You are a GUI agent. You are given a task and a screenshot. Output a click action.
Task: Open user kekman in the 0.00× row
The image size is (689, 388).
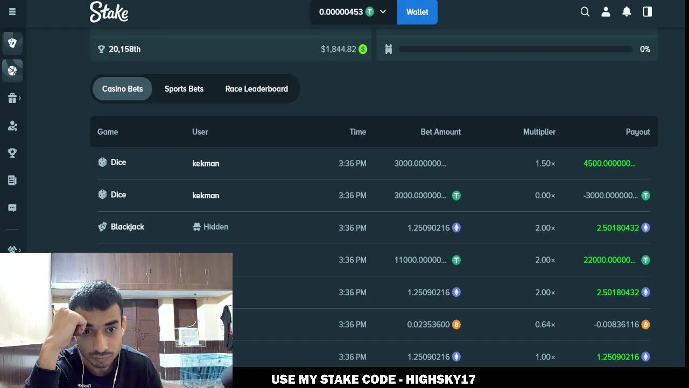pos(206,196)
